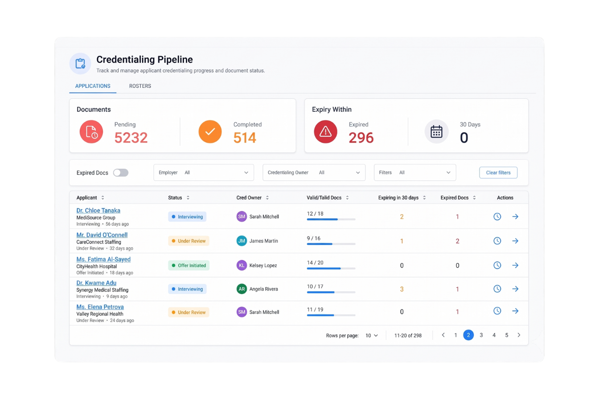
Task: Click SM avatar in Chloe Tanaka row
Action: tap(242, 216)
